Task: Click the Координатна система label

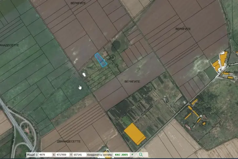Action: (x=100, y=155)
